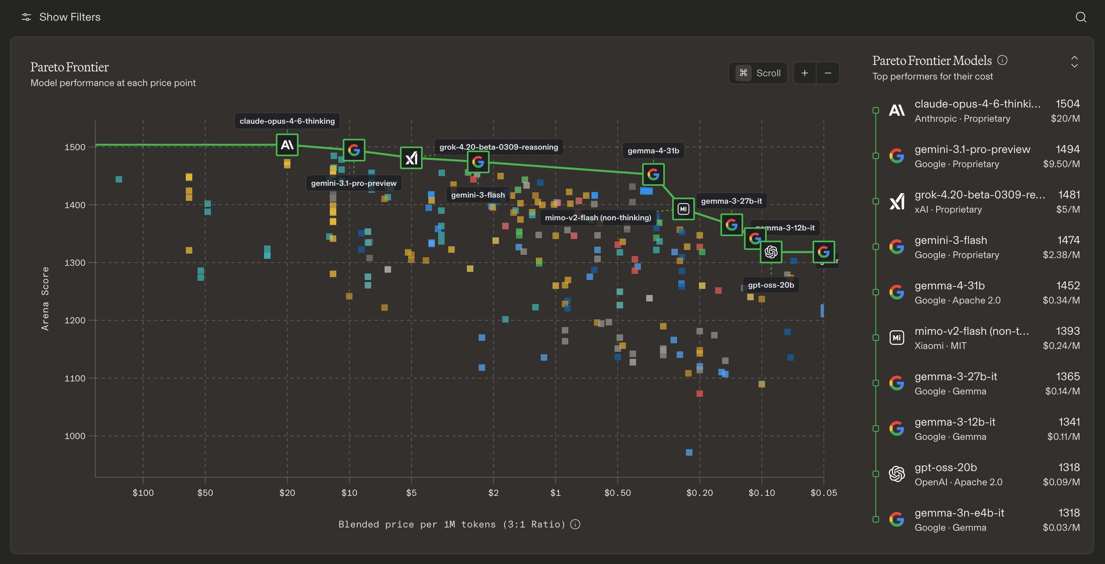Toggle the command Scroll zoom mode
This screenshot has width=1105, height=564.
click(758, 73)
